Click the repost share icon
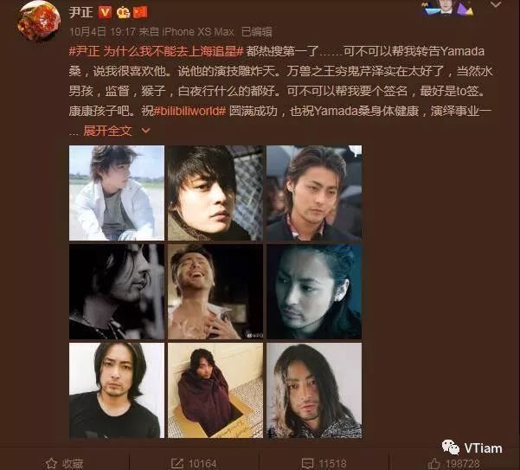Viewport: 520px width, 470px height. click(177, 463)
